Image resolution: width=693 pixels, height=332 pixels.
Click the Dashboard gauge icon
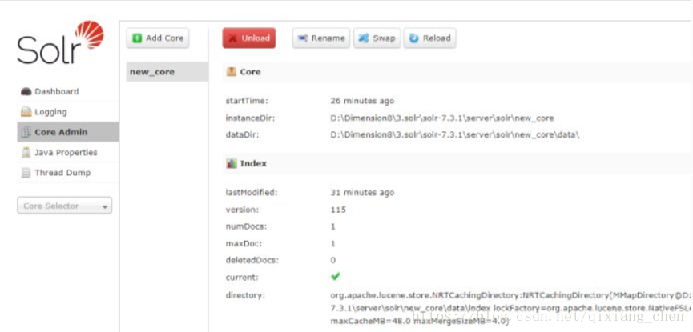coord(26,91)
